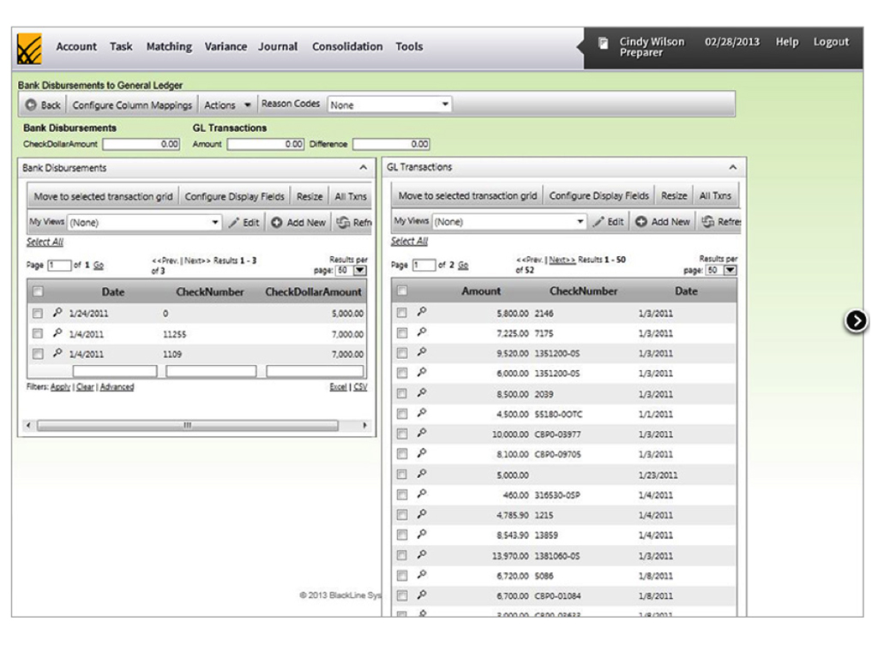
Task: Toggle header checkbox in GL Transactions grid
Action: (x=402, y=290)
